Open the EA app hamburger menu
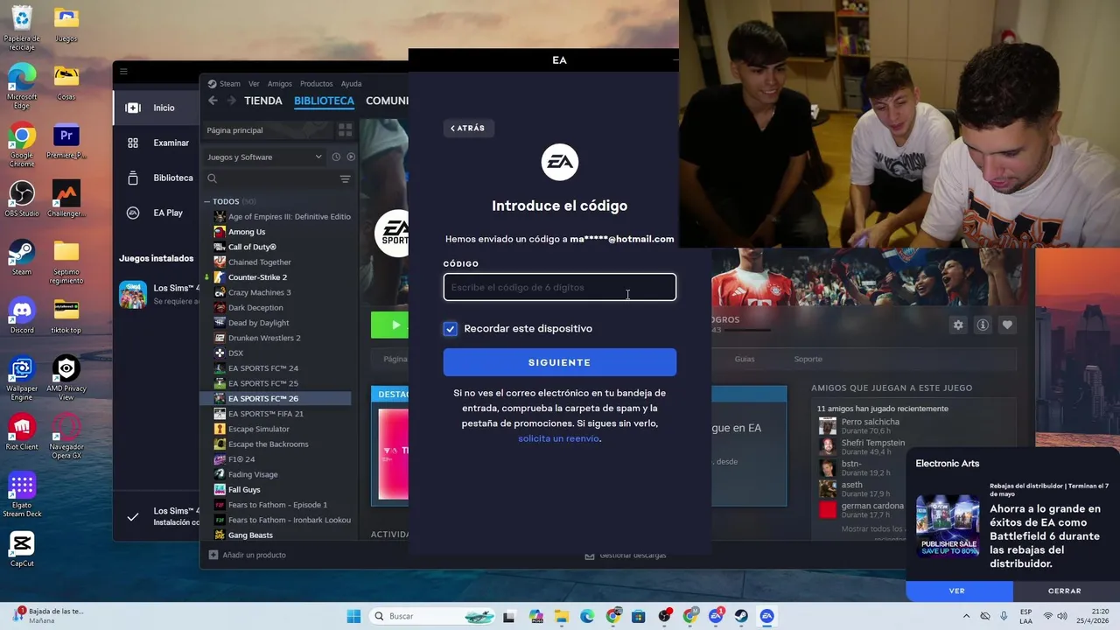The image size is (1120, 630). point(123,72)
